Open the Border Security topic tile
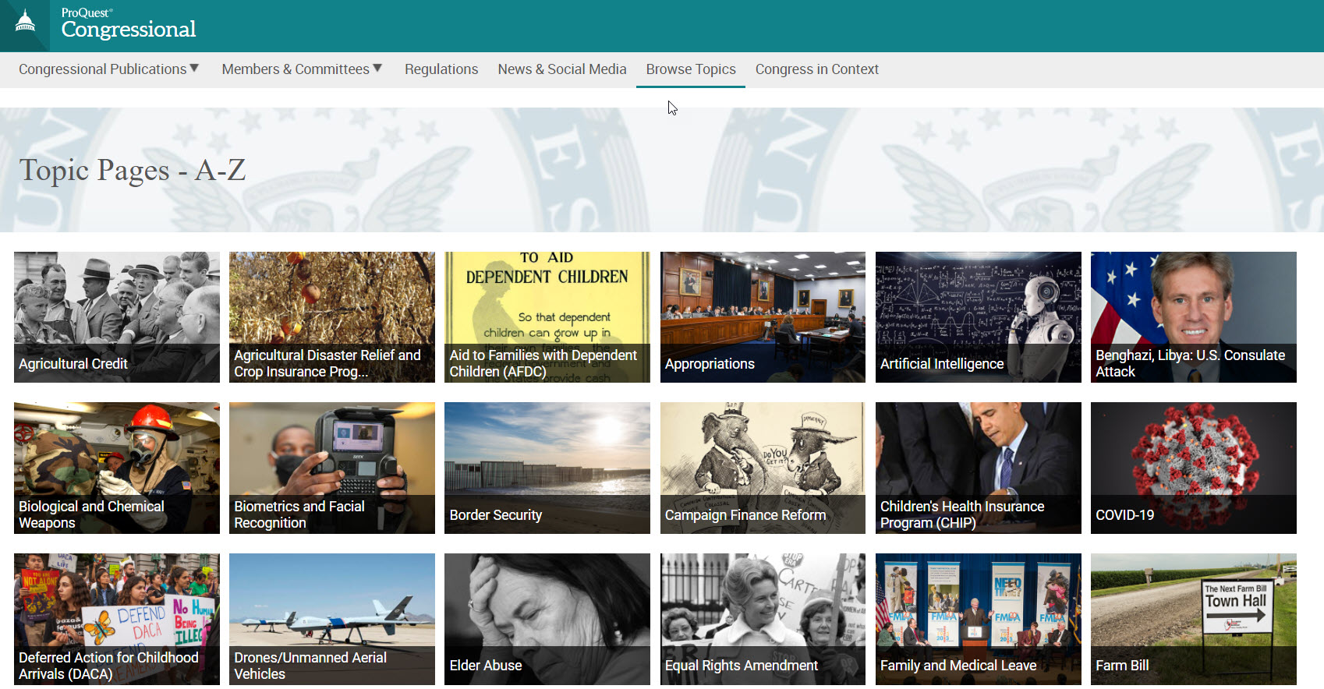The width and height of the screenshot is (1324, 689). pos(547,468)
